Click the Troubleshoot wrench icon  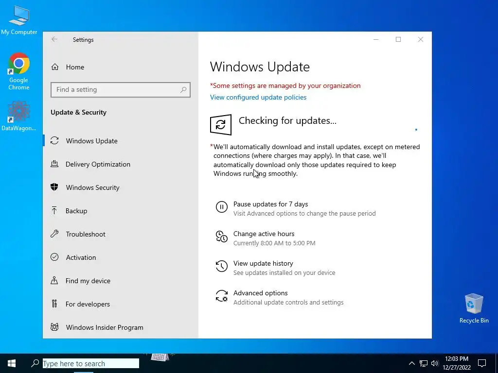[54, 234]
